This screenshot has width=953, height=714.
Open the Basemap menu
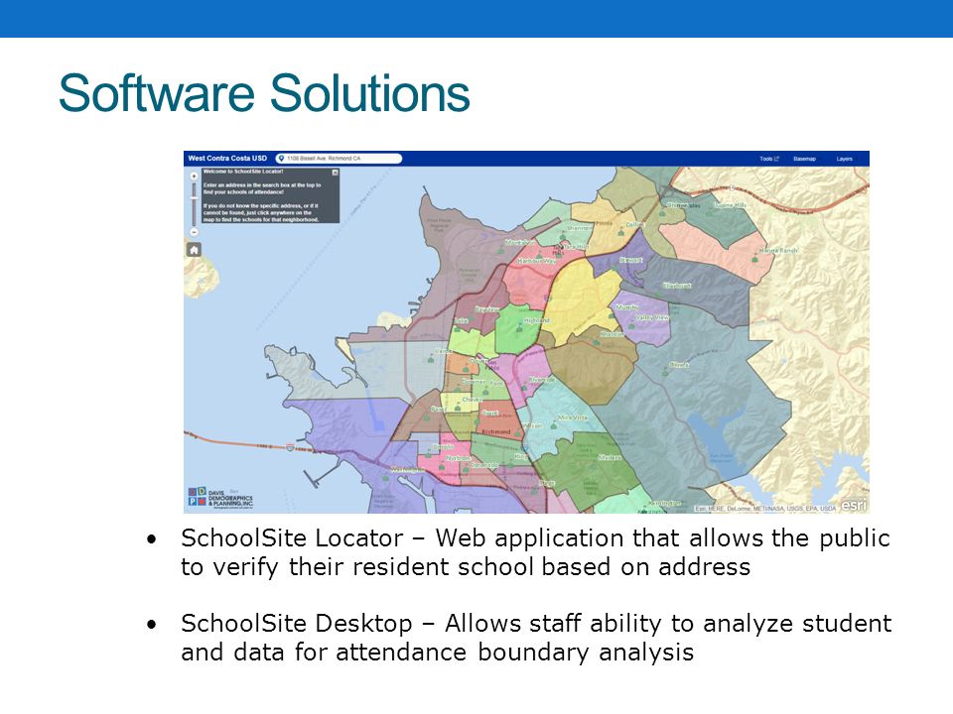pyautogui.click(x=804, y=159)
